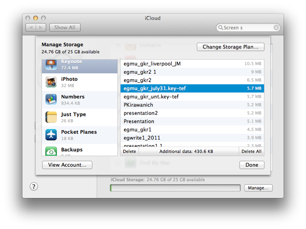306x229 pixels.
Task: Go back with the left arrow button
Action: click(31, 28)
